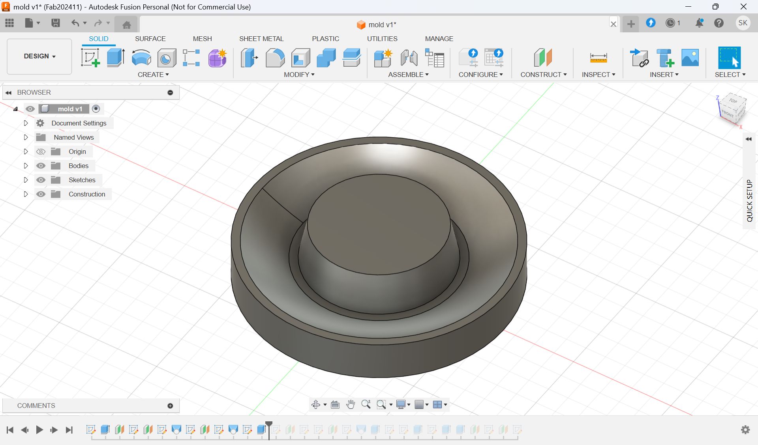Switch to the SHEET METAL tab

(261, 39)
